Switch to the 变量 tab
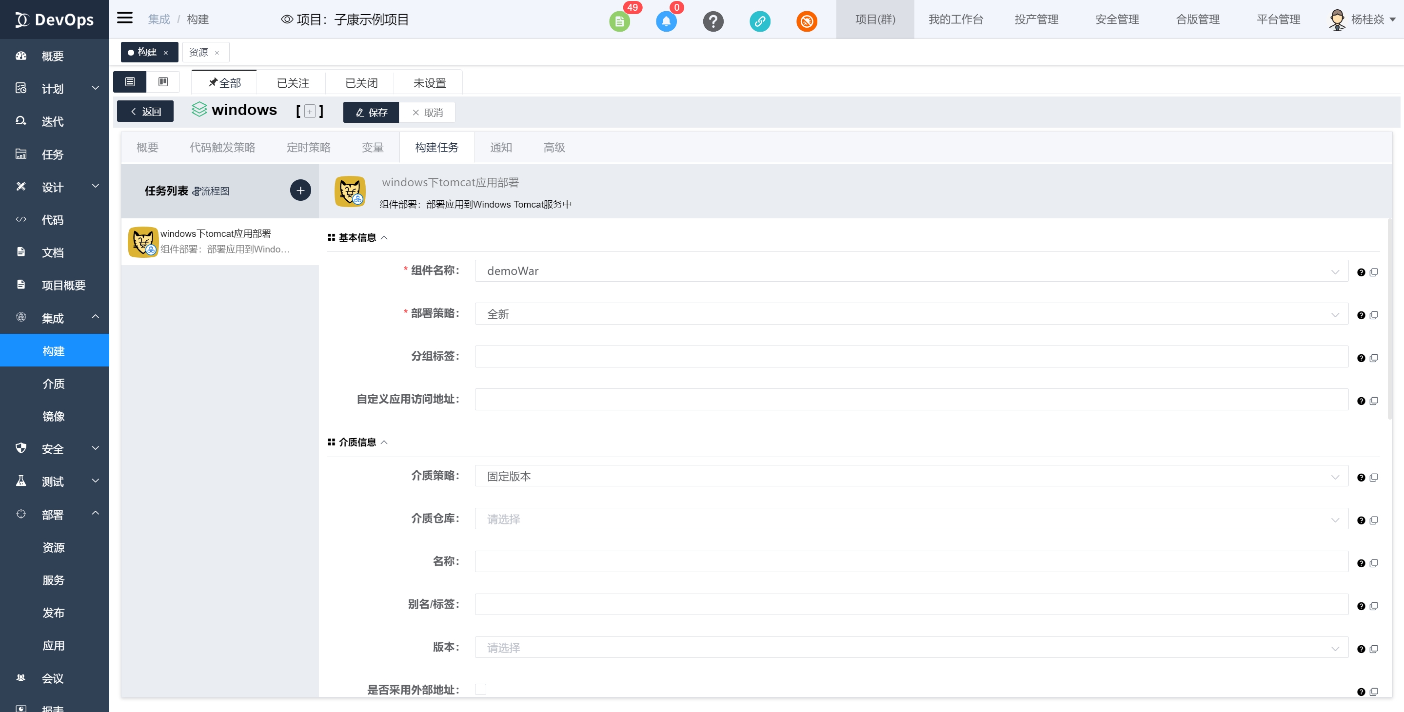Image resolution: width=1404 pixels, height=712 pixels. pyautogui.click(x=372, y=148)
